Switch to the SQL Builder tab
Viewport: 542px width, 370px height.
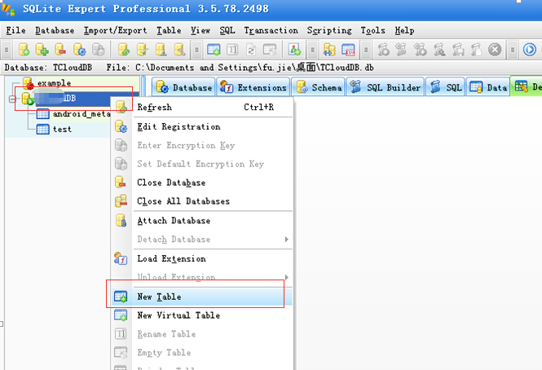[386, 87]
